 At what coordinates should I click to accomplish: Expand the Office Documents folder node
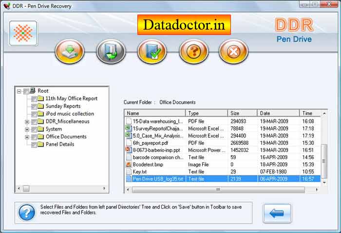27,137
